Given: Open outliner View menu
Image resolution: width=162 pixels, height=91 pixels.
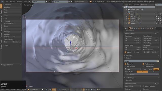Looking at the screenshot, I should click(131, 5).
